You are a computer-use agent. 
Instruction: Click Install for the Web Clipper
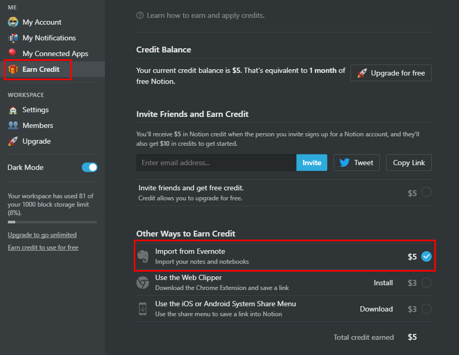point(383,283)
